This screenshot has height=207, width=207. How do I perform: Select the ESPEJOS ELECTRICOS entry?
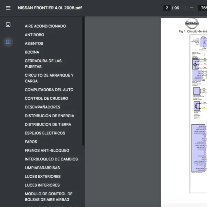45,133
